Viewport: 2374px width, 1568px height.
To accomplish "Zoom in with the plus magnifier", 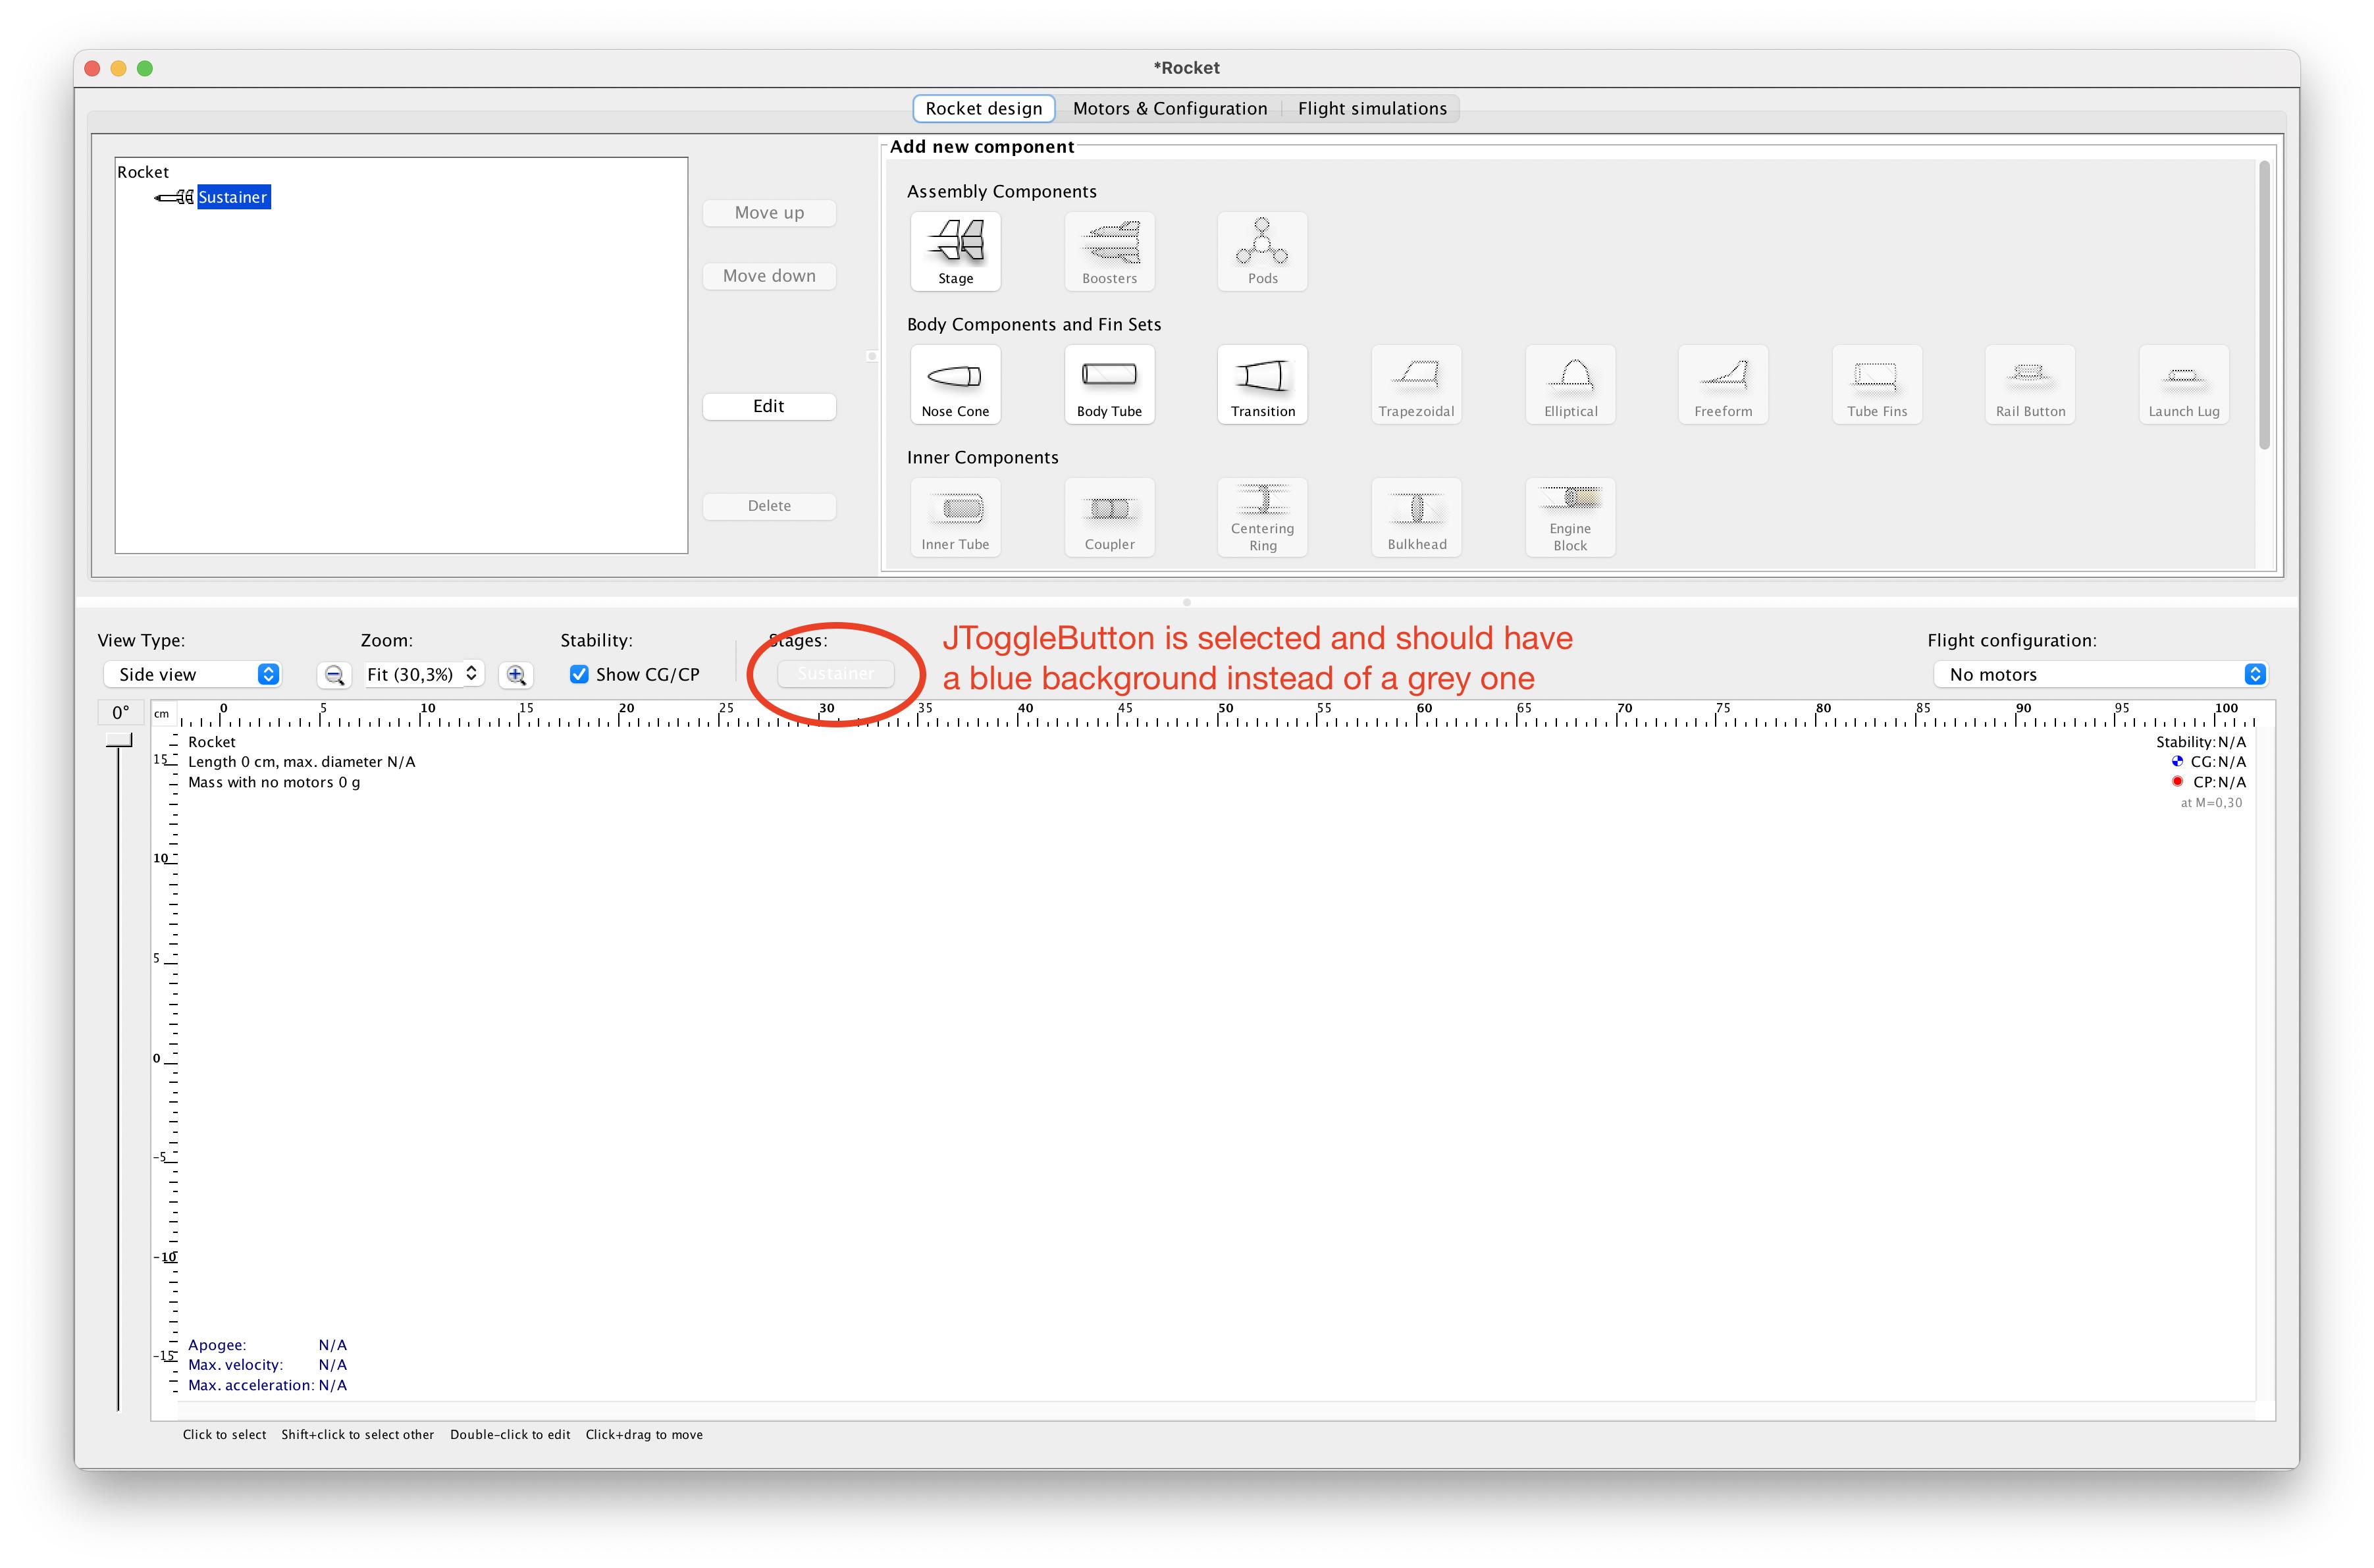I will 516,675.
